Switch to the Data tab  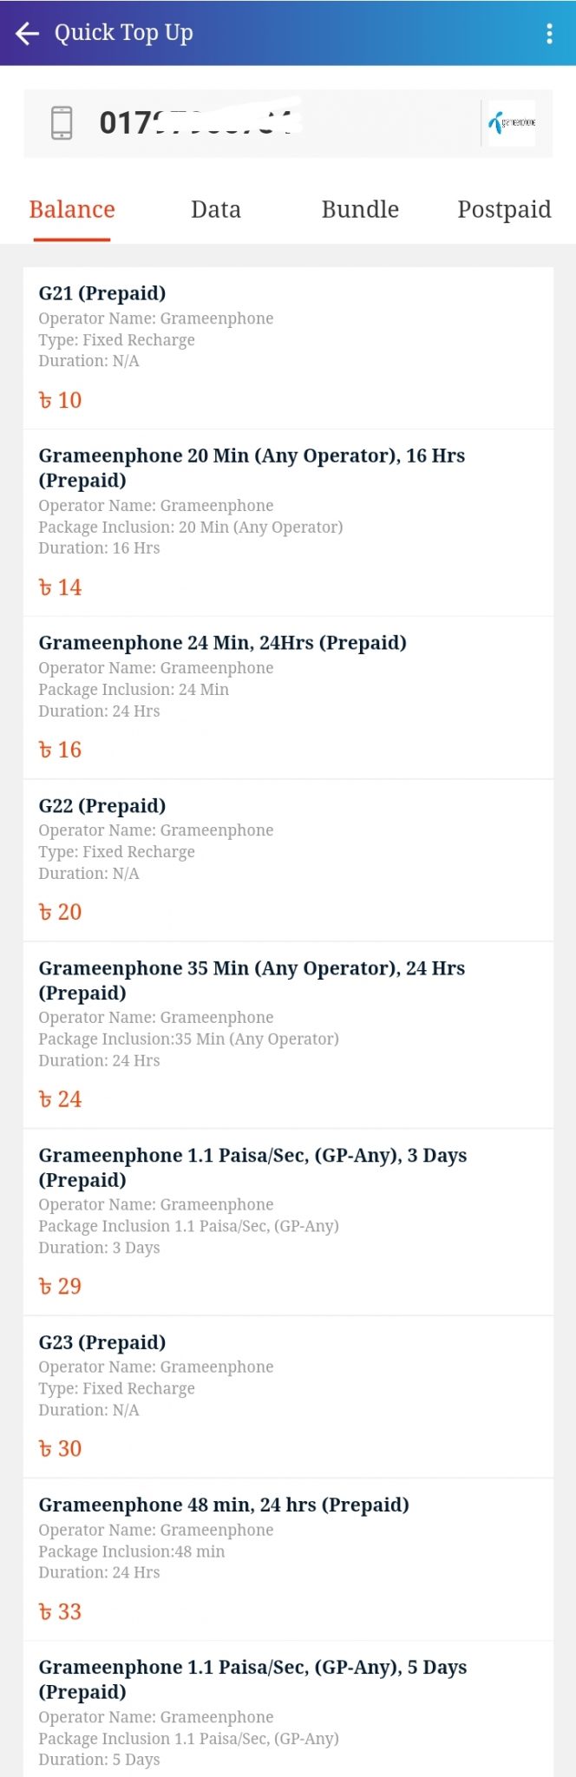click(x=216, y=209)
